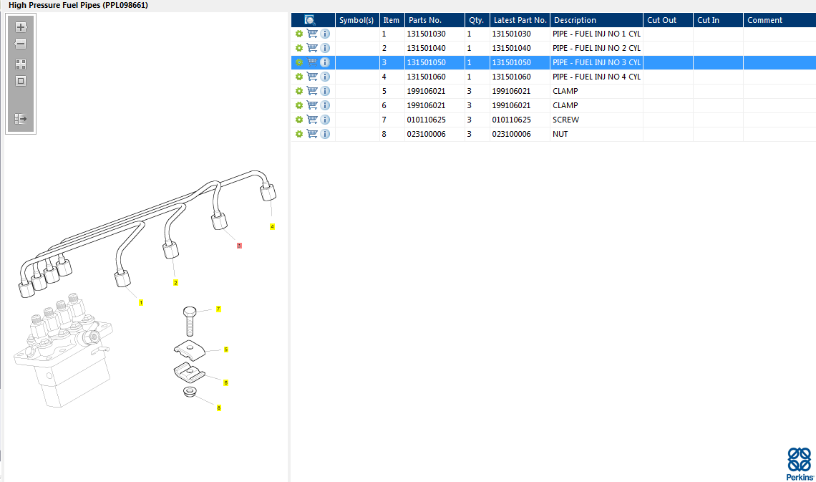The width and height of the screenshot is (816, 482).
Task: Click gear icon for NUT row
Action: click(x=299, y=134)
